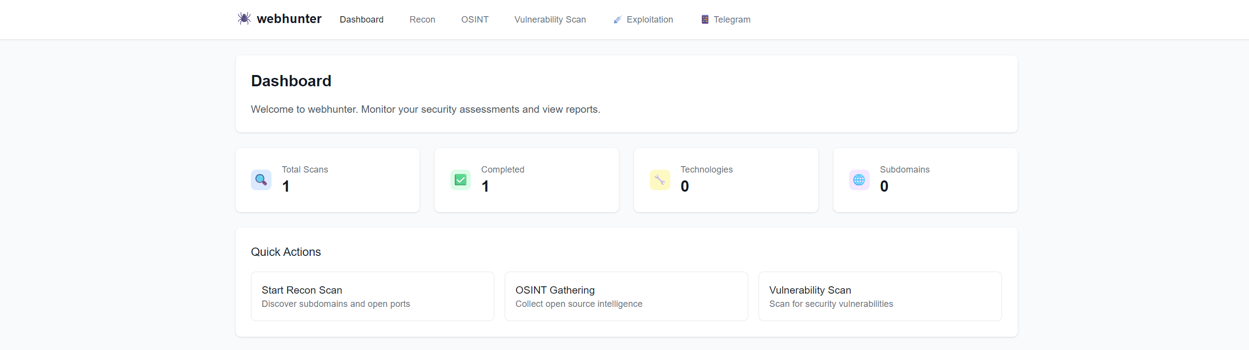Click the 'Total Scans' label

tap(305, 170)
